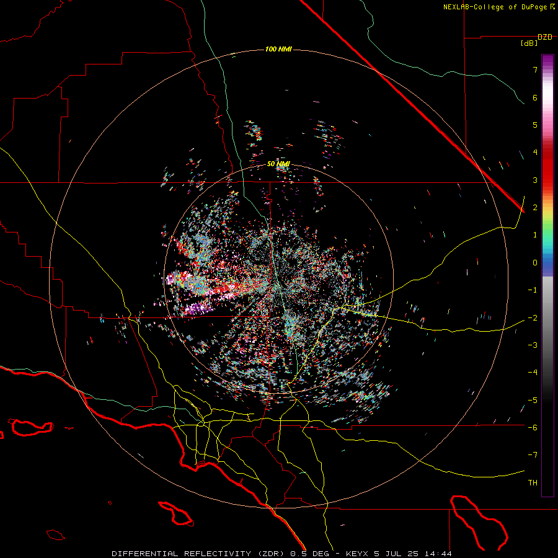Image resolution: width=558 pixels, height=558 pixels.
Task: Click the KEYX station identifier
Action: [x=358, y=554]
